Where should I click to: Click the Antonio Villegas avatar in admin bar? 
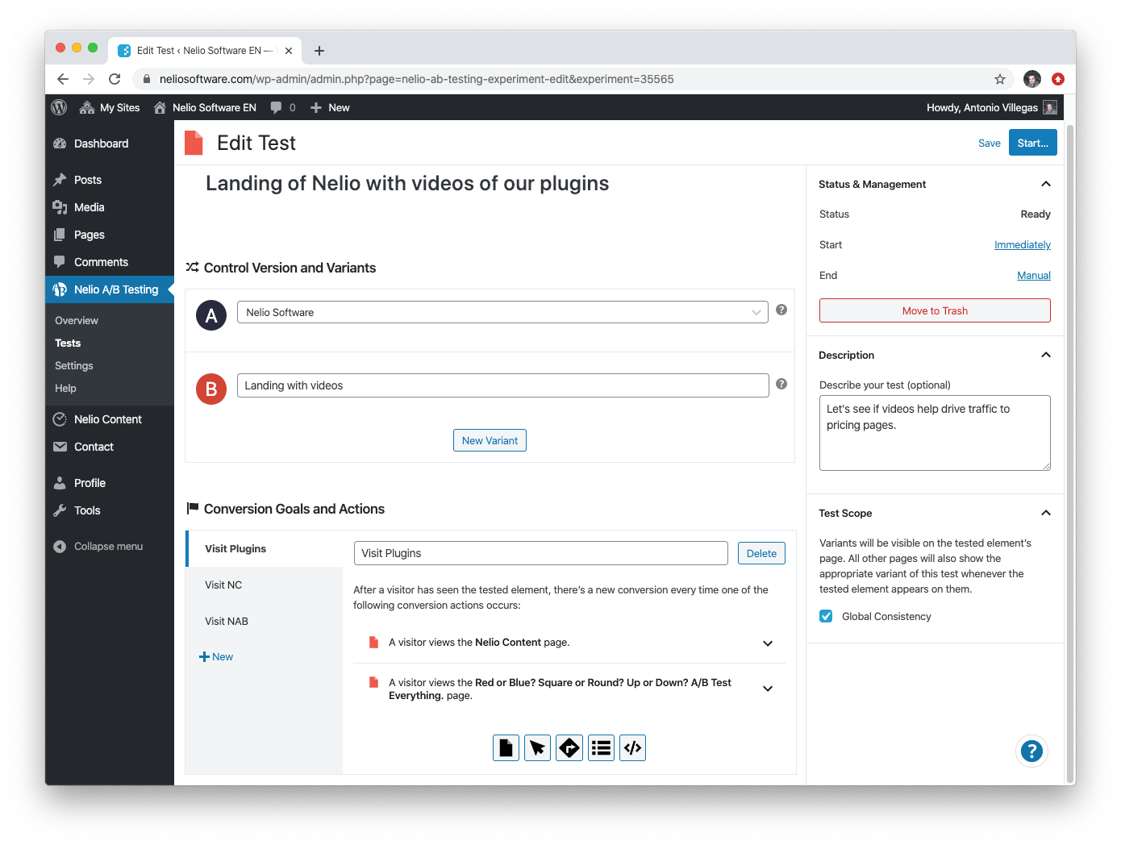[x=1050, y=107]
